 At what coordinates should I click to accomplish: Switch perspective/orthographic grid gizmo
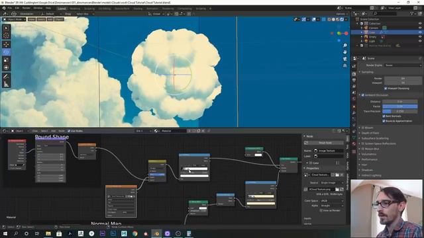coord(345,65)
